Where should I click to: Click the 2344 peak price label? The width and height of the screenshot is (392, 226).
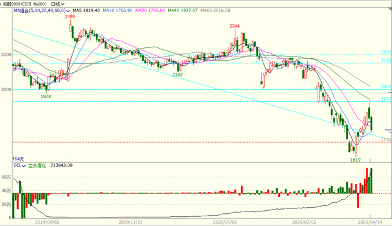[235, 26]
